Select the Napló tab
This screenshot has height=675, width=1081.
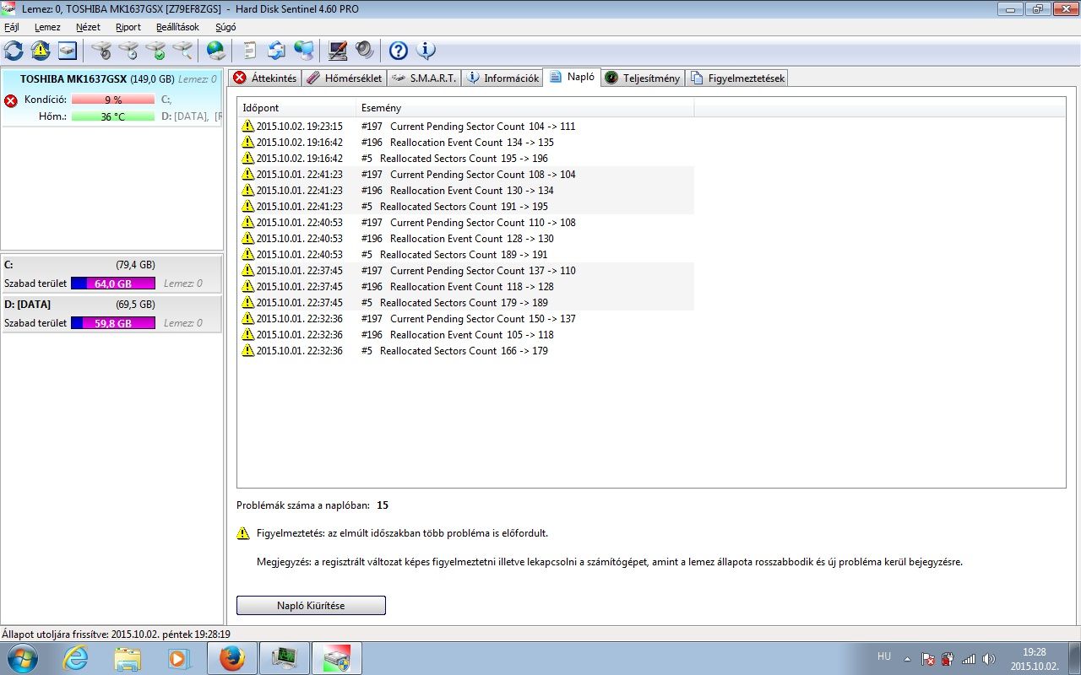pyautogui.click(x=572, y=77)
